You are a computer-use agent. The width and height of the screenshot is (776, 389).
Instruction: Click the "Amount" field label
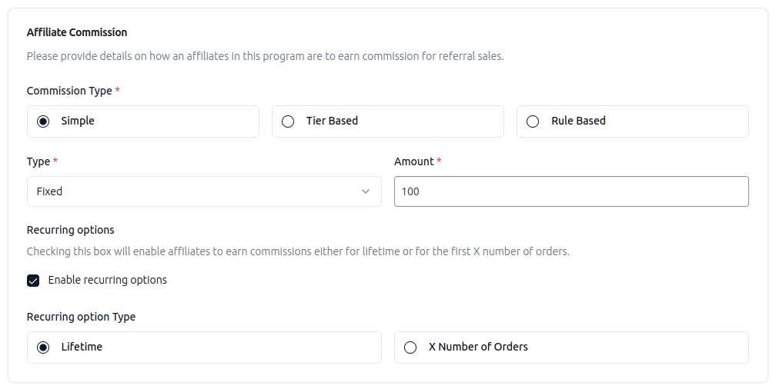pos(414,161)
